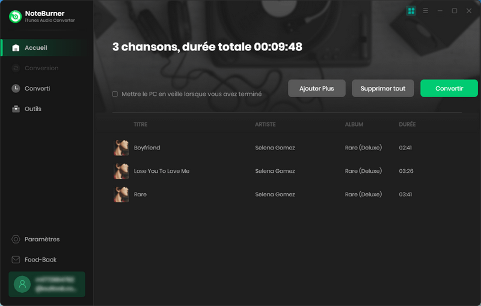The image size is (481, 306).
Task: Select the song title Boyfriend
Action: 147,148
